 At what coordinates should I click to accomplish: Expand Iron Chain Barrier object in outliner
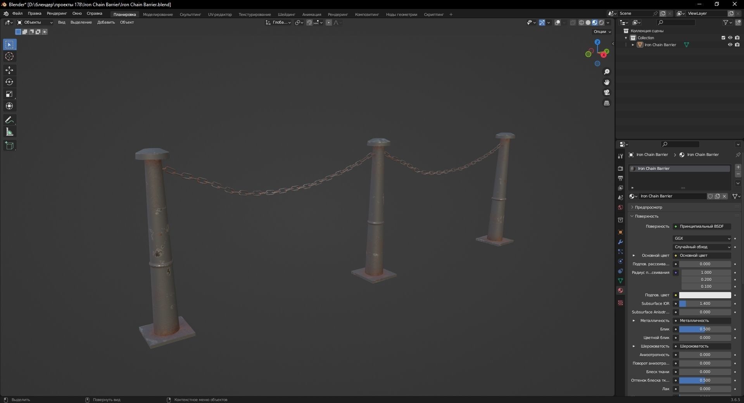(x=633, y=45)
